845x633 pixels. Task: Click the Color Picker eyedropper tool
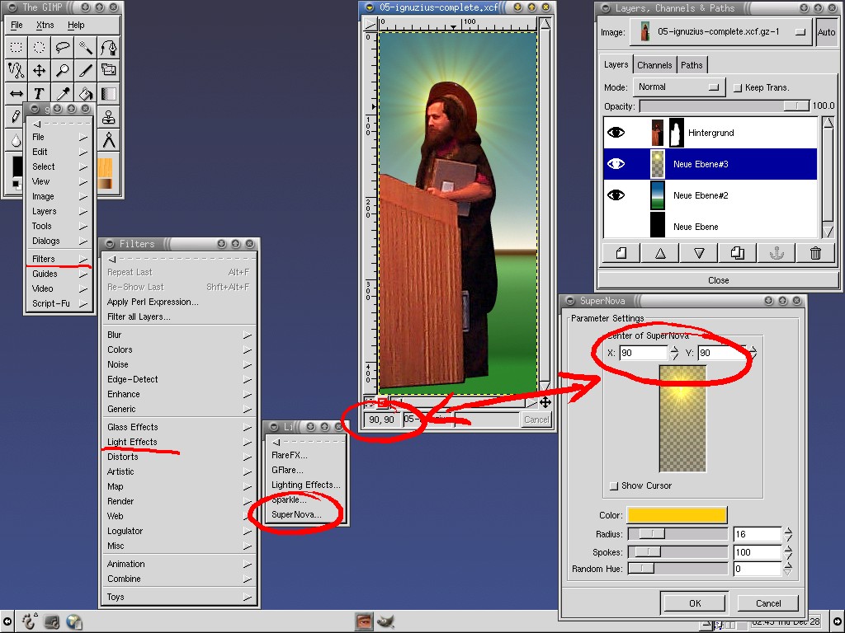(x=63, y=93)
